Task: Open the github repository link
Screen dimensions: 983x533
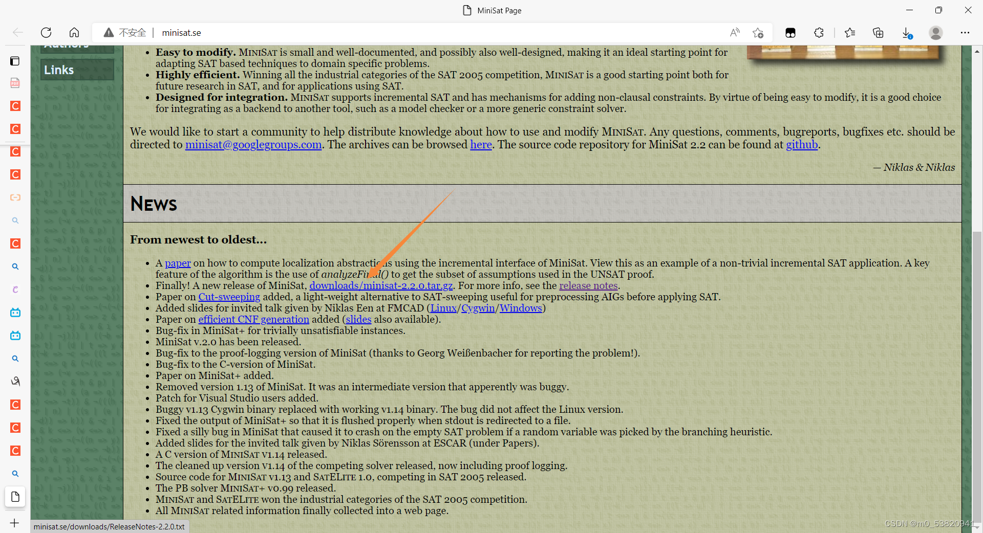Action: point(802,145)
